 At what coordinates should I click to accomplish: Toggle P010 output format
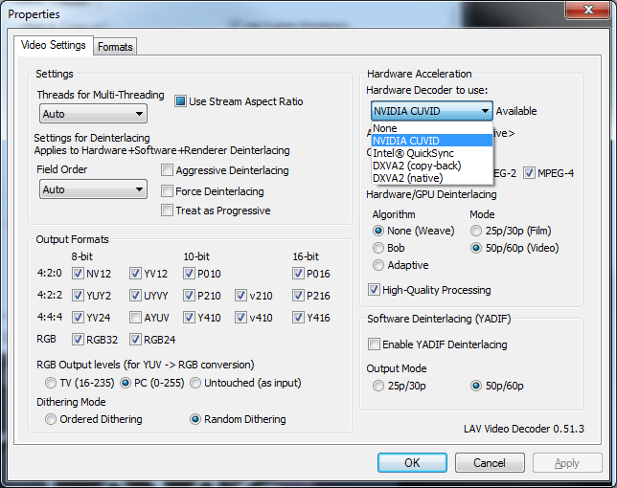point(189,274)
